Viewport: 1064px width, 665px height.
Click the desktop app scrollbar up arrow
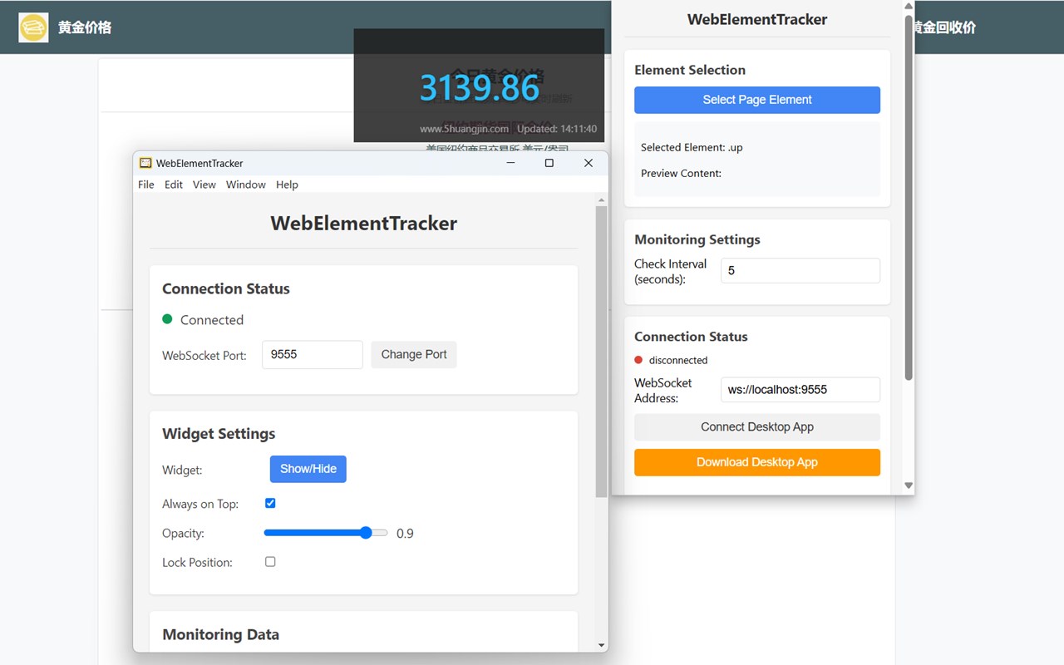601,200
